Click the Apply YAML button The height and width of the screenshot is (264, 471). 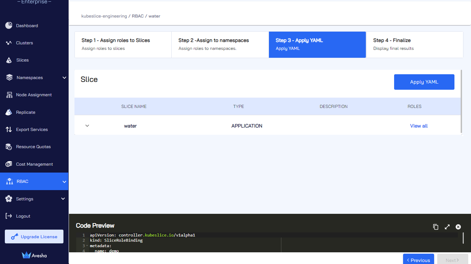[424, 82]
